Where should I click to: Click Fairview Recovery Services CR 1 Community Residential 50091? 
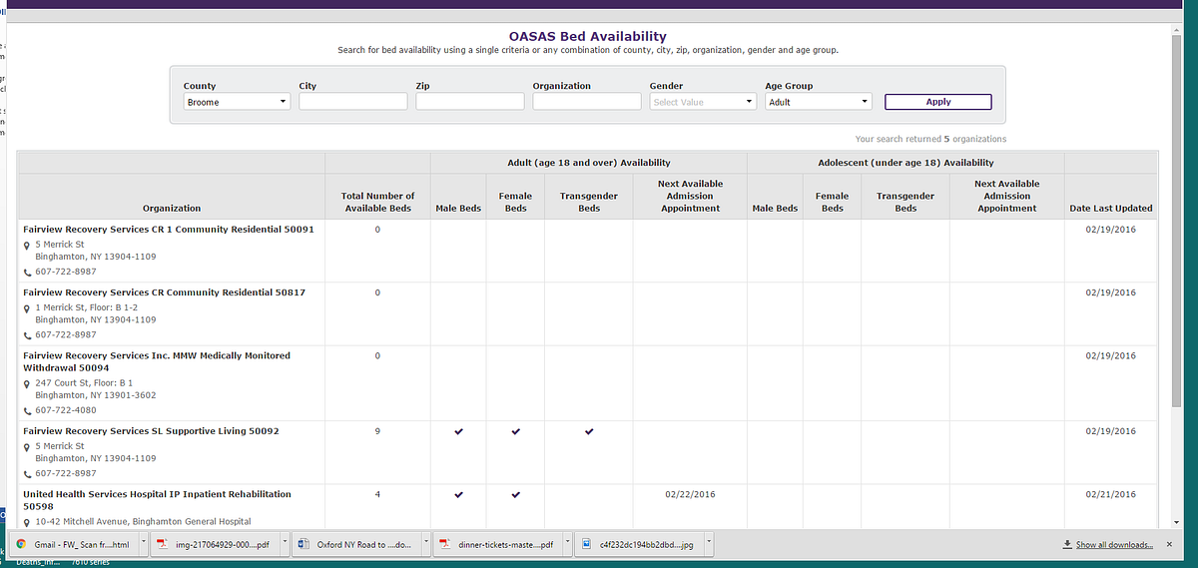169,230
